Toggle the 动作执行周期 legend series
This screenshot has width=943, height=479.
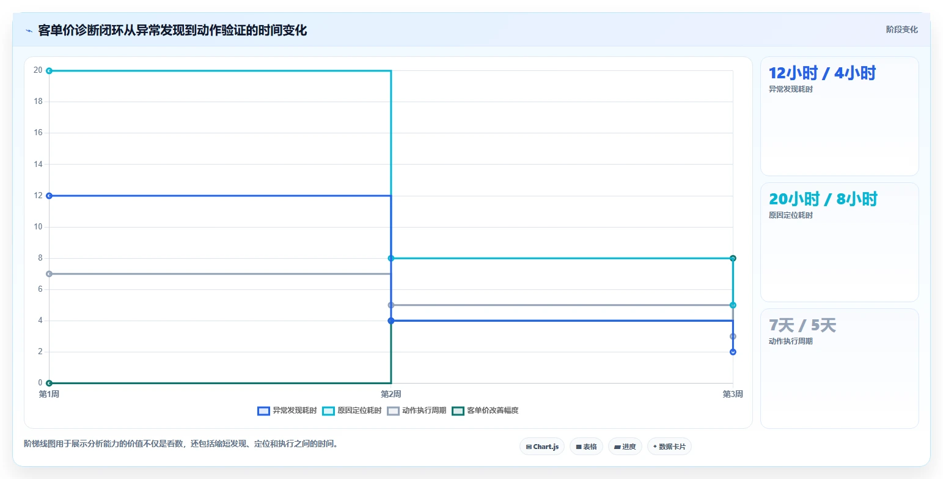[417, 410]
